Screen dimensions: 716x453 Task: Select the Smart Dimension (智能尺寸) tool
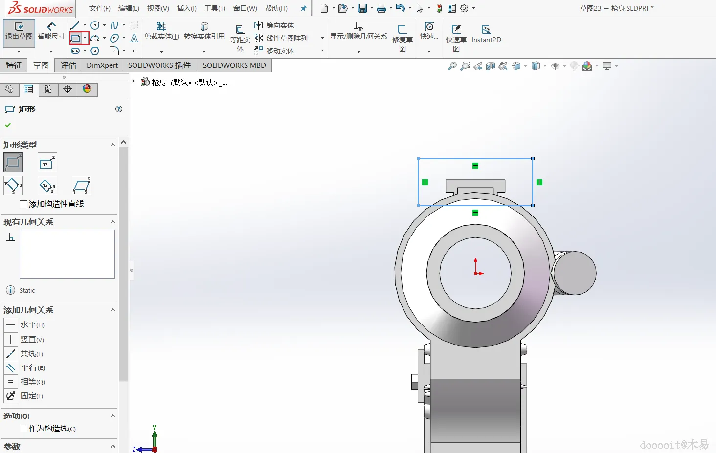51,31
